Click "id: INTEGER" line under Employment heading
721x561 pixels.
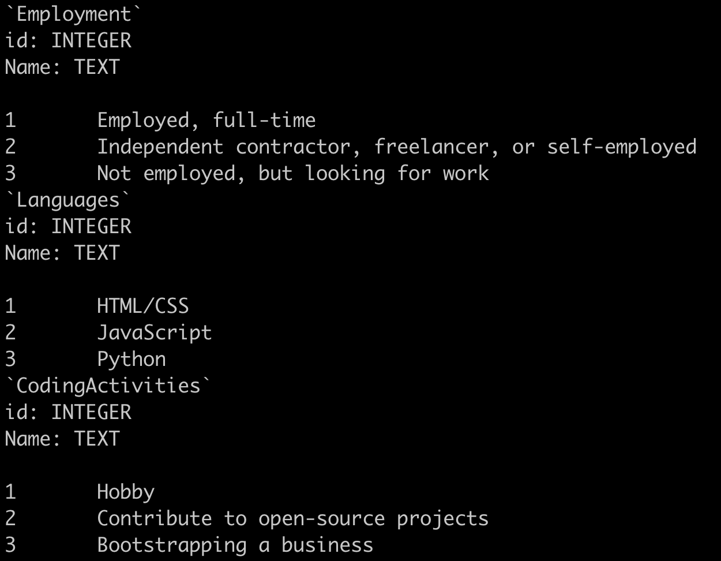coord(68,40)
